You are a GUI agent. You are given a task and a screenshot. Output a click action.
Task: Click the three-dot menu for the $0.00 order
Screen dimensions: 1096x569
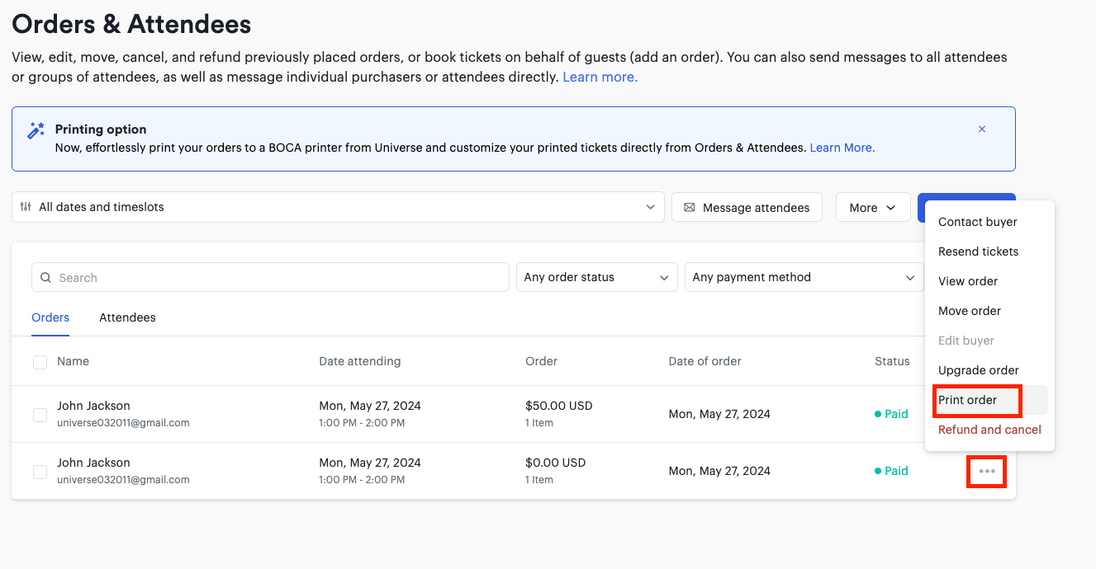tap(987, 472)
